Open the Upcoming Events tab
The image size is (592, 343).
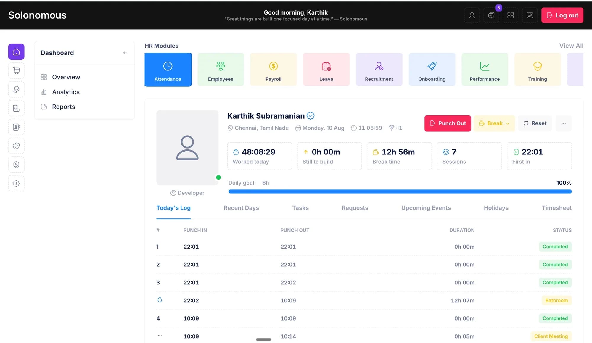pyautogui.click(x=426, y=208)
